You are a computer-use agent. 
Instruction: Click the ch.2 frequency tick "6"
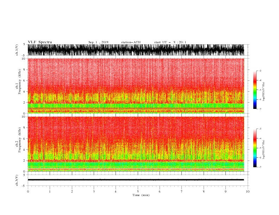pos(24,139)
